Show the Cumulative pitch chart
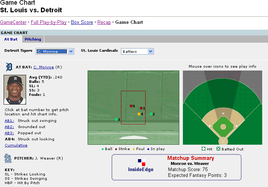 click(16, 145)
